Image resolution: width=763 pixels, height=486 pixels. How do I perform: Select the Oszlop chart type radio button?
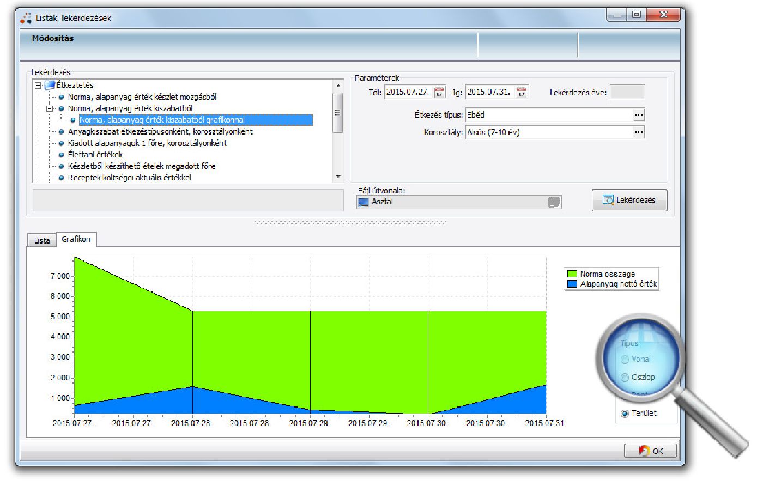625,378
